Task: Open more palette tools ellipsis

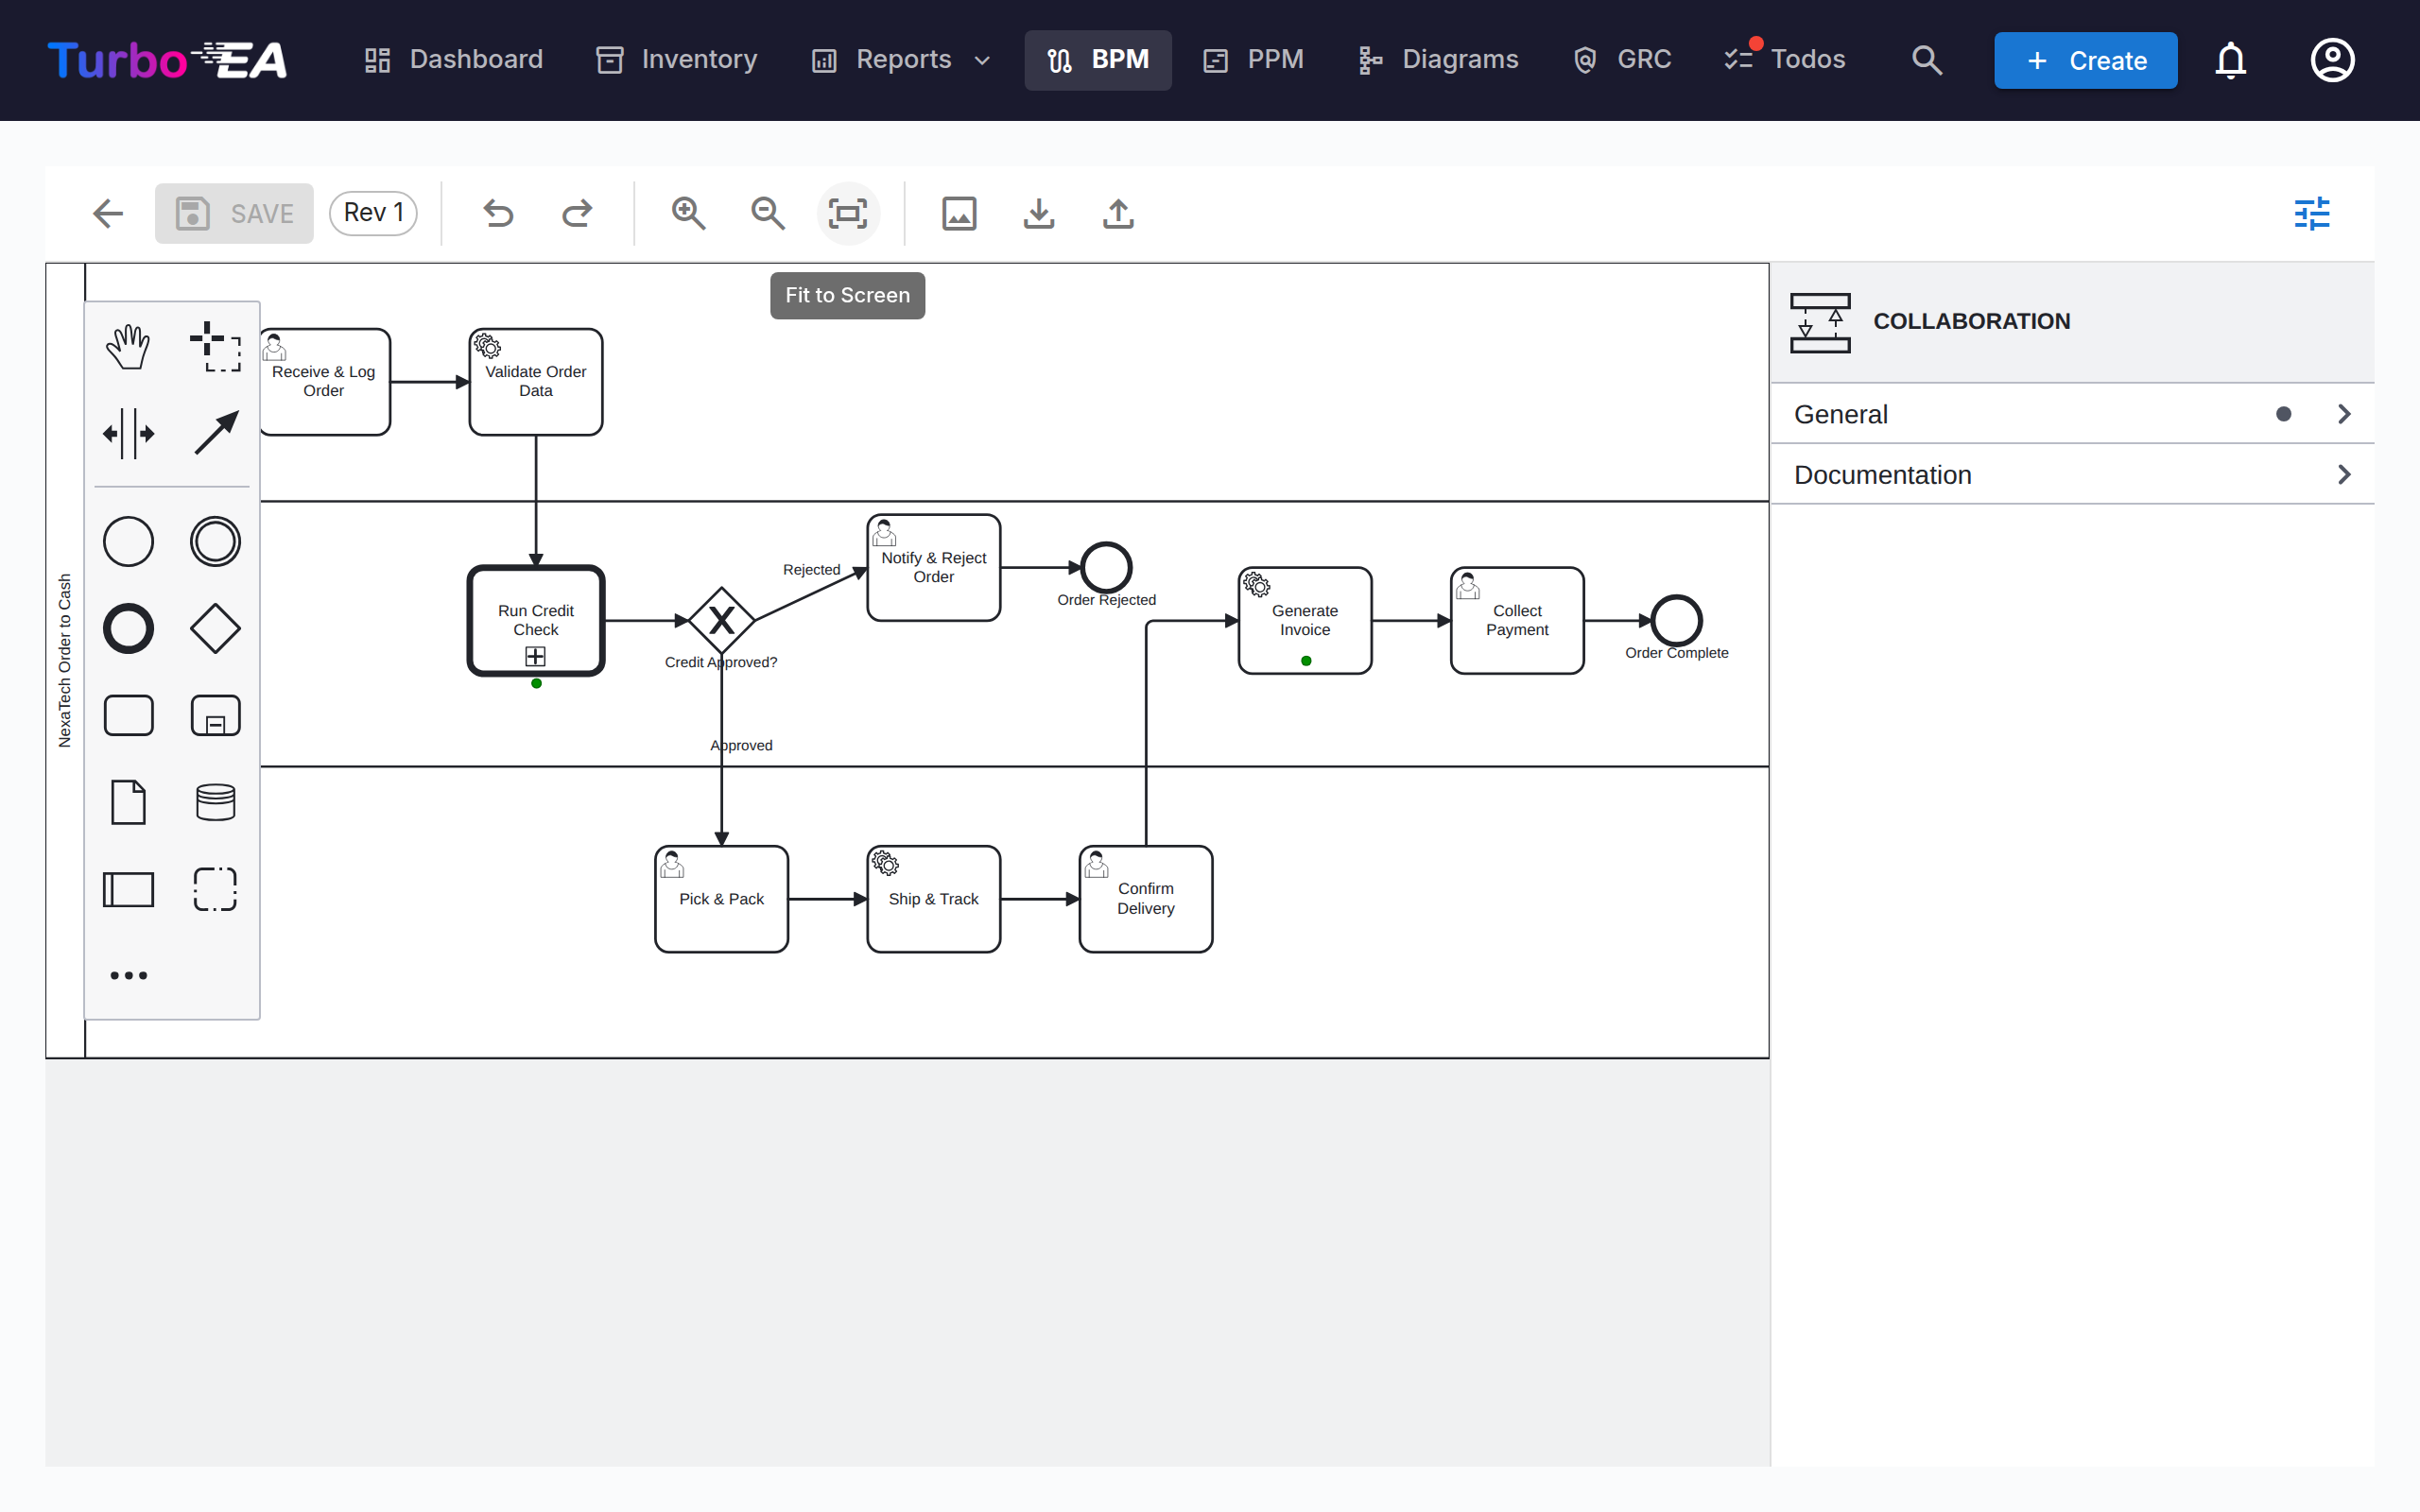Action: pos(129,975)
